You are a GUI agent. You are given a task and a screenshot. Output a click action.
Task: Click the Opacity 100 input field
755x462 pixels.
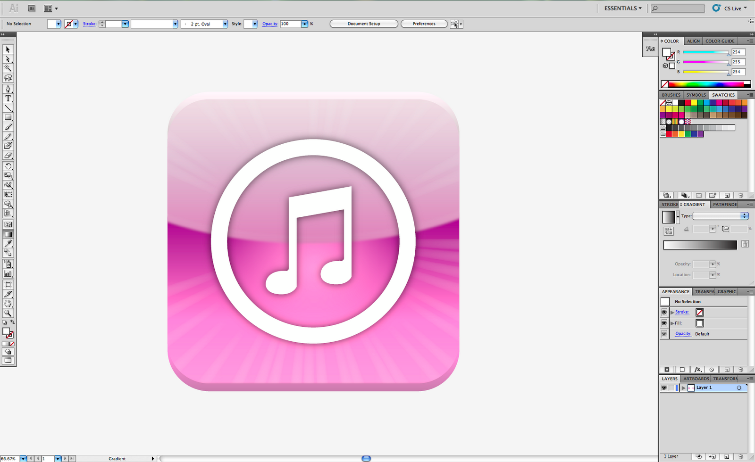click(x=290, y=24)
